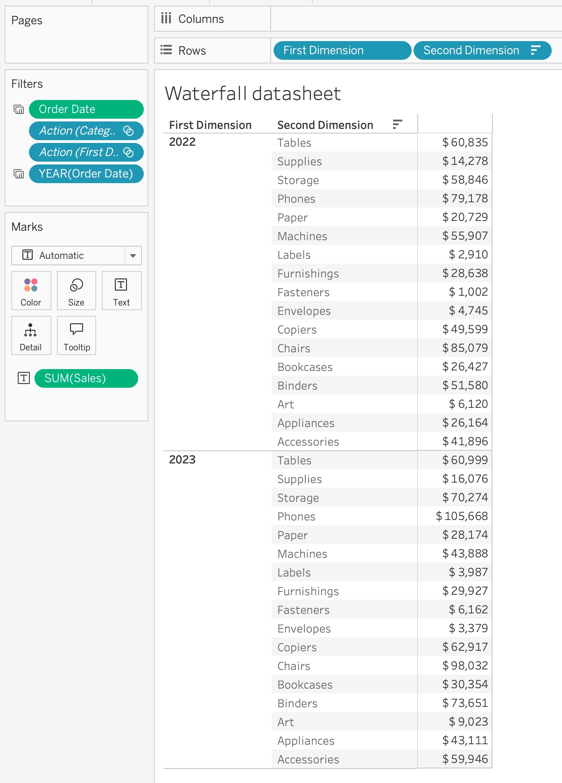Click the First Dimension column header
Screen dimensions: 562x783
tap(210, 125)
